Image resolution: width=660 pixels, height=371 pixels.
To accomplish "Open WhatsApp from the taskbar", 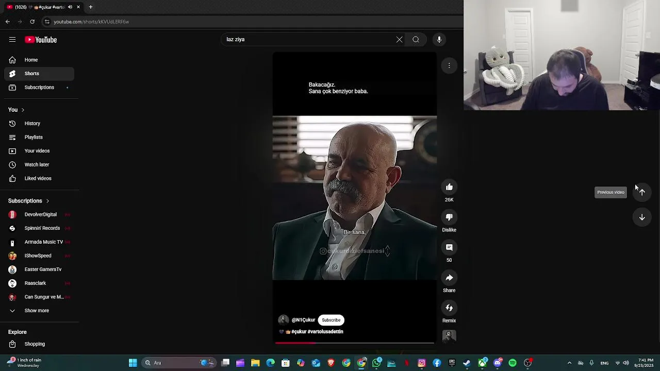I will tap(376, 363).
